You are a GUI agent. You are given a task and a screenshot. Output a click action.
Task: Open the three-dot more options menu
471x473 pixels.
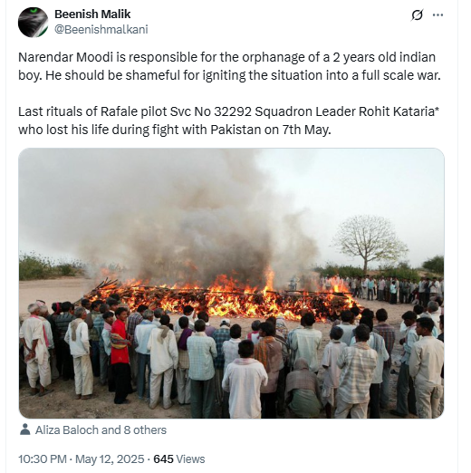pyautogui.click(x=437, y=14)
